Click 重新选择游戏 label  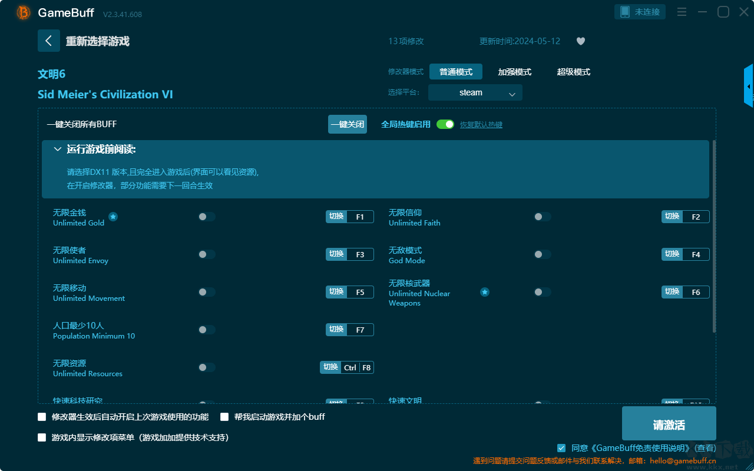point(98,41)
